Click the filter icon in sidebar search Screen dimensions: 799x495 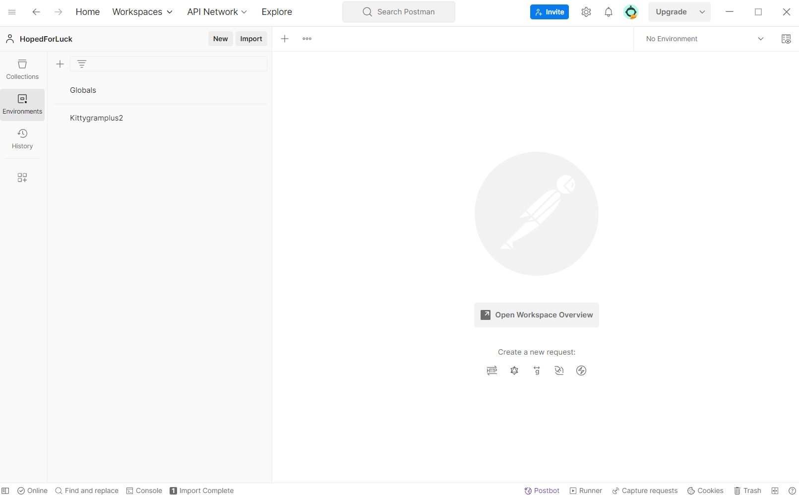[x=82, y=64]
